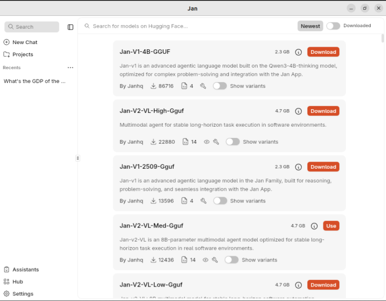Click "By Janhq" on the Jan-V1-4B-GGUF card
Image resolution: width=386 pixels, height=301 pixels.
[x=131, y=86]
